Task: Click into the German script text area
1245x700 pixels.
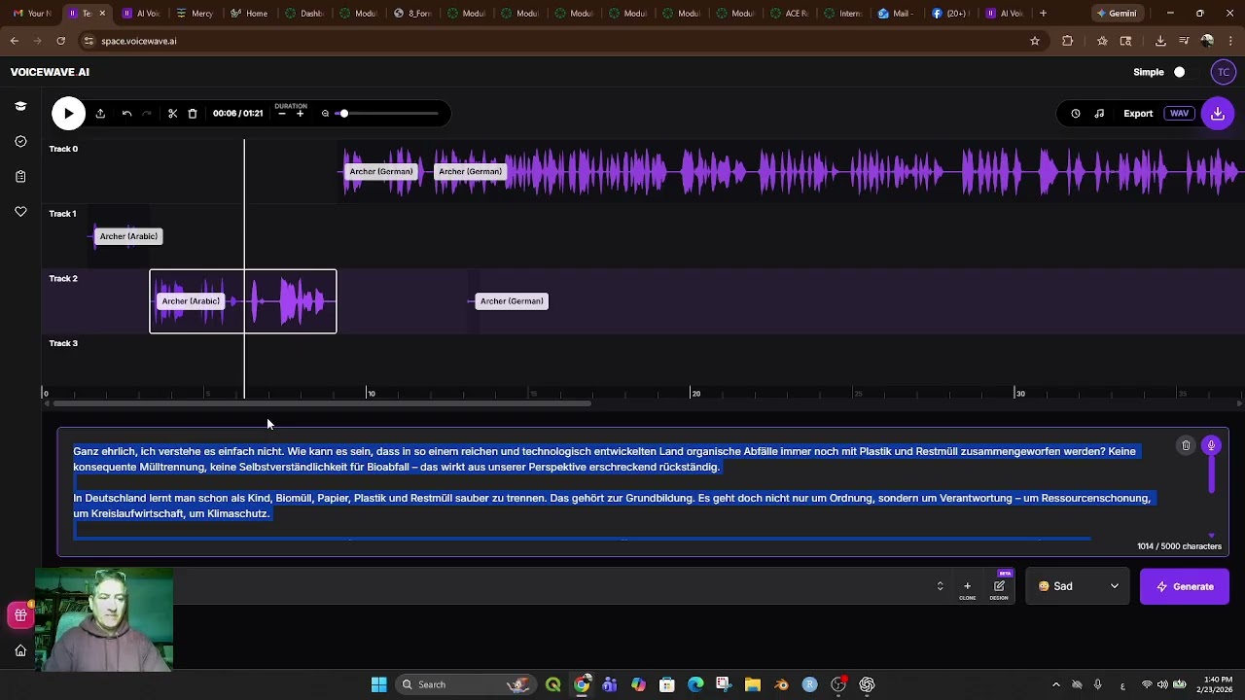Action: pos(613,491)
